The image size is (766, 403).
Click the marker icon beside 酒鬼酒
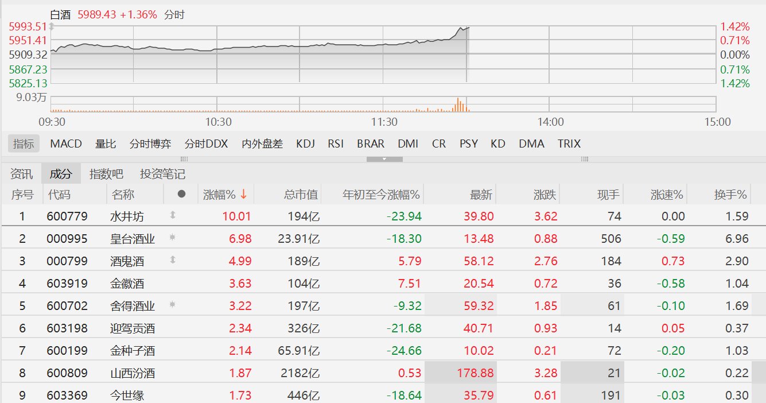tap(171, 260)
